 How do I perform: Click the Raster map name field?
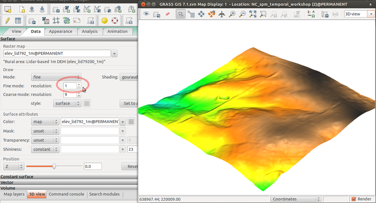pyautogui.click(x=57, y=54)
